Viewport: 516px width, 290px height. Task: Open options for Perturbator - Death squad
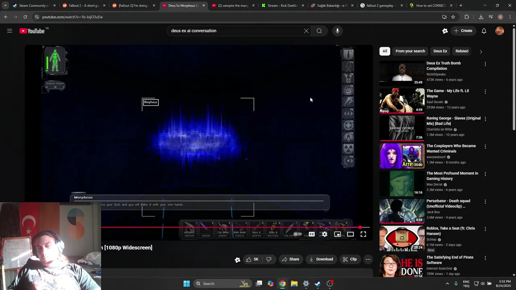pyautogui.click(x=485, y=201)
